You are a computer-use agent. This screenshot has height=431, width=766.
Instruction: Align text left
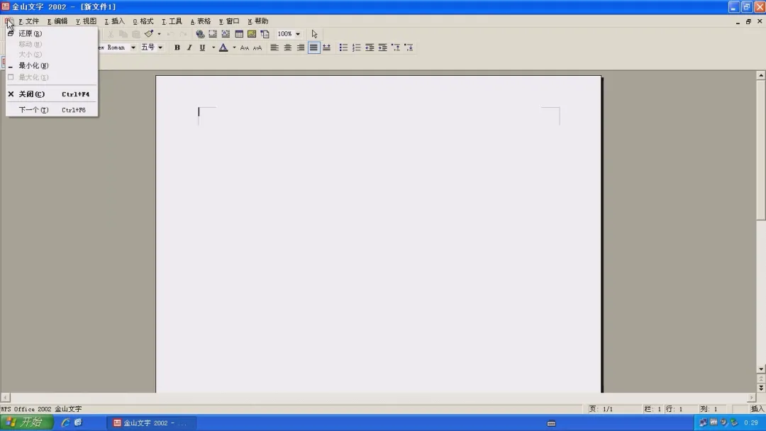[274, 47]
